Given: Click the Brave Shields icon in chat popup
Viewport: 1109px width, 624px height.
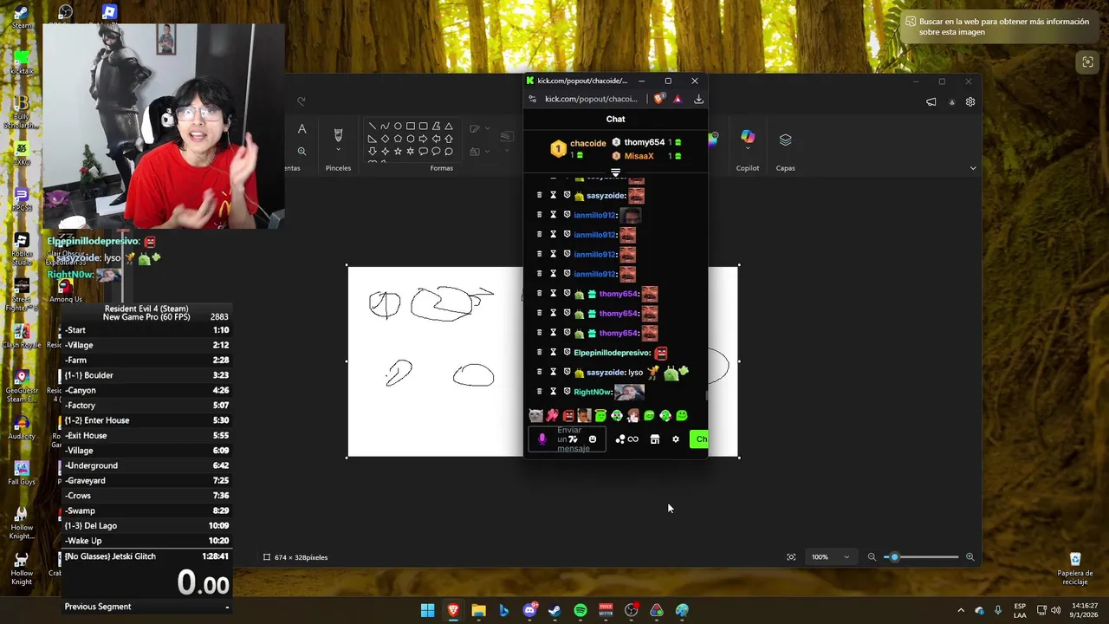Looking at the screenshot, I should pos(659,99).
